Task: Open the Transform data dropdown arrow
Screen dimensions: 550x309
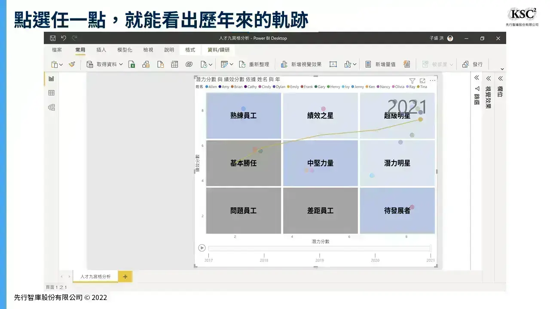Action: 232,64
